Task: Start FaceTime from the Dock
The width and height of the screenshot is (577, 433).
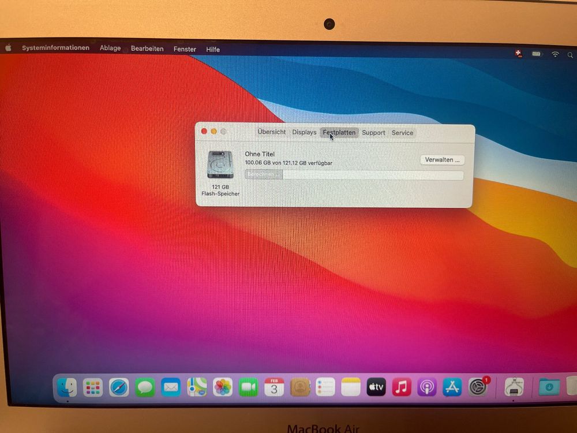Action: [x=248, y=387]
